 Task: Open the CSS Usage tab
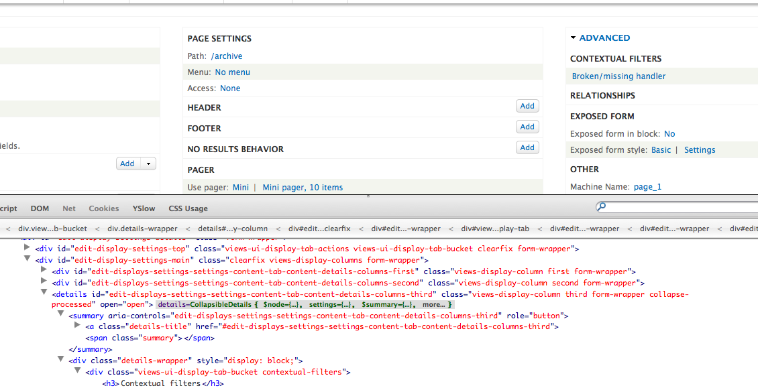click(188, 208)
